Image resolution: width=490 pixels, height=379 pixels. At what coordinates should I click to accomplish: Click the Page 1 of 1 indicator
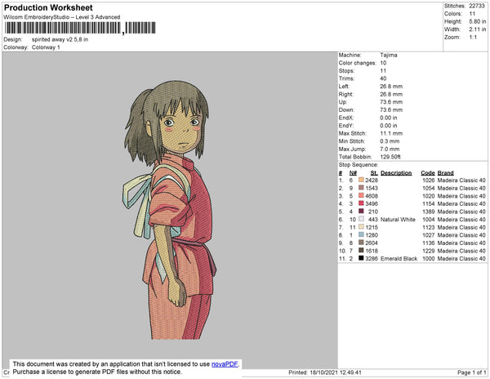[471, 372]
